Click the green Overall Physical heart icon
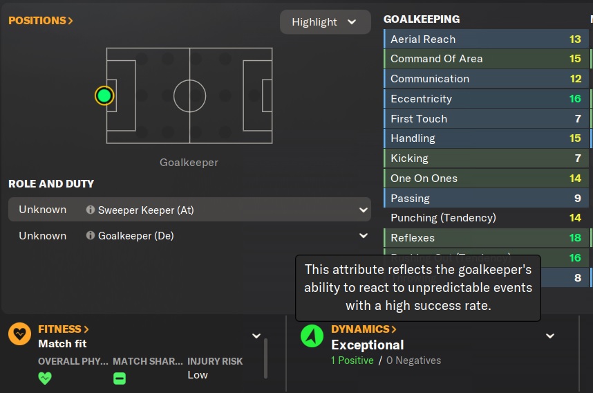The height and width of the screenshot is (393, 593). click(45, 378)
